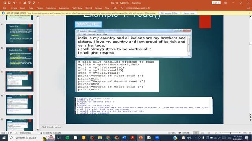The width and height of the screenshot is (252, 141).
Task: Open Adobe Acrobat from the taskbar
Action: click(133, 137)
